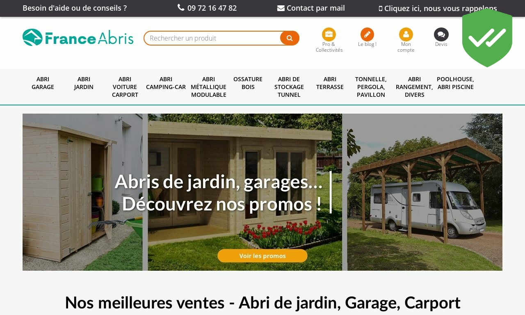The image size is (525, 315).
Task: Click the Devis chat bubble icon
Action: 441,34
